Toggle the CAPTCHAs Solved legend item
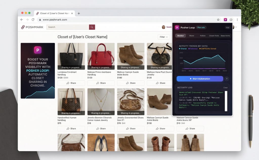 pos(208,49)
